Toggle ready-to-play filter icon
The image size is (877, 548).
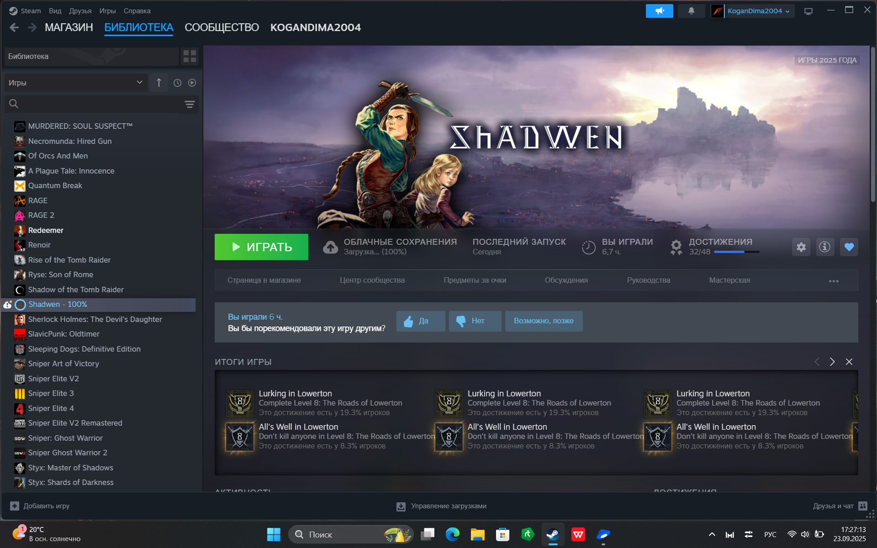(x=192, y=83)
